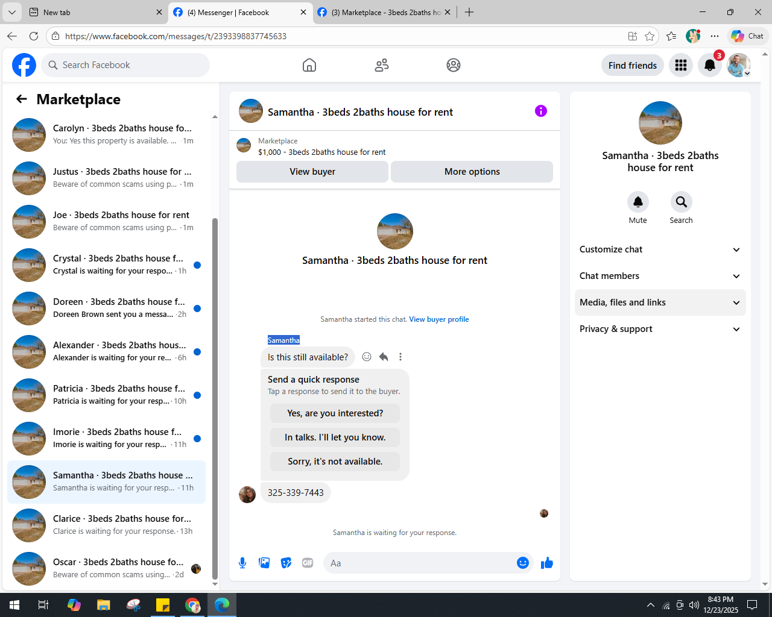Image resolution: width=772 pixels, height=617 pixels.
Task: Open Alexander's conversation
Action: click(106, 352)
